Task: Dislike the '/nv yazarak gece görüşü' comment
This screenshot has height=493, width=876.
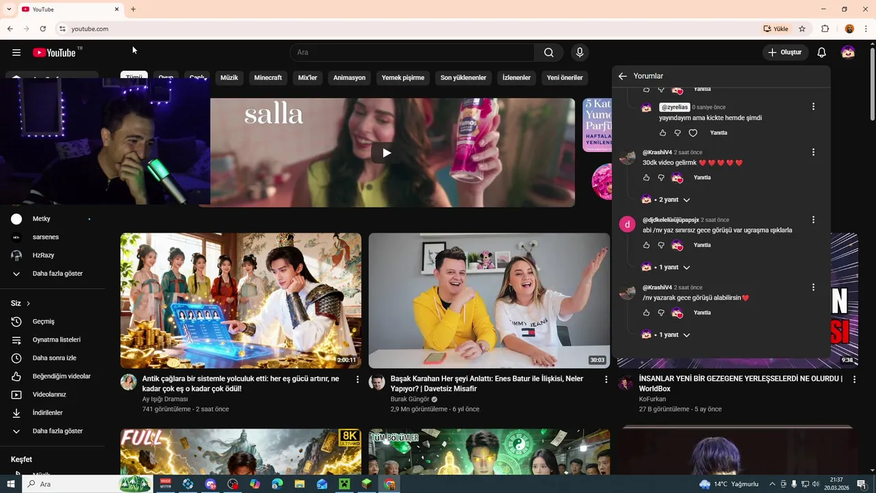Action: (661, 312)
